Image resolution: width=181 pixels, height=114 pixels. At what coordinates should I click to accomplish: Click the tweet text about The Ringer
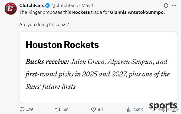[92, 12]
